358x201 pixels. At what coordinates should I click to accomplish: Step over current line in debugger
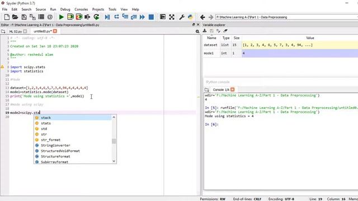click(x=116, y=17)
